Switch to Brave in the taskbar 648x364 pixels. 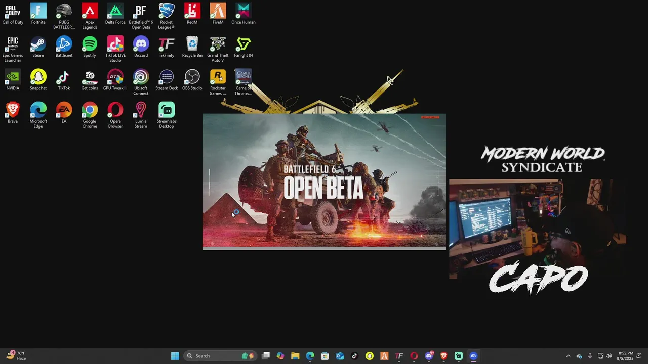point(443,356)
